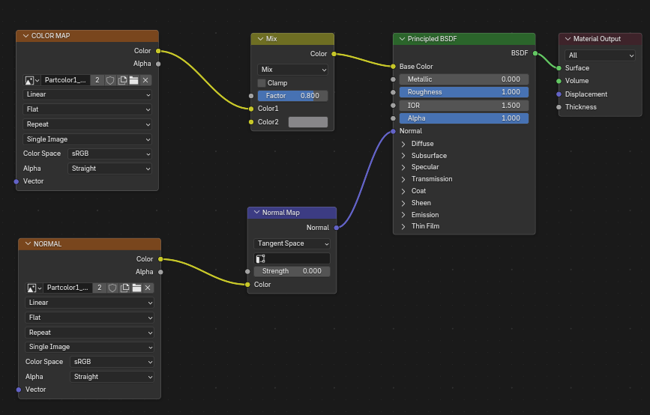Click the Color2 swatch in Mix node
Viewport: 650px width, 415px height.
click(x=307, y=122)
